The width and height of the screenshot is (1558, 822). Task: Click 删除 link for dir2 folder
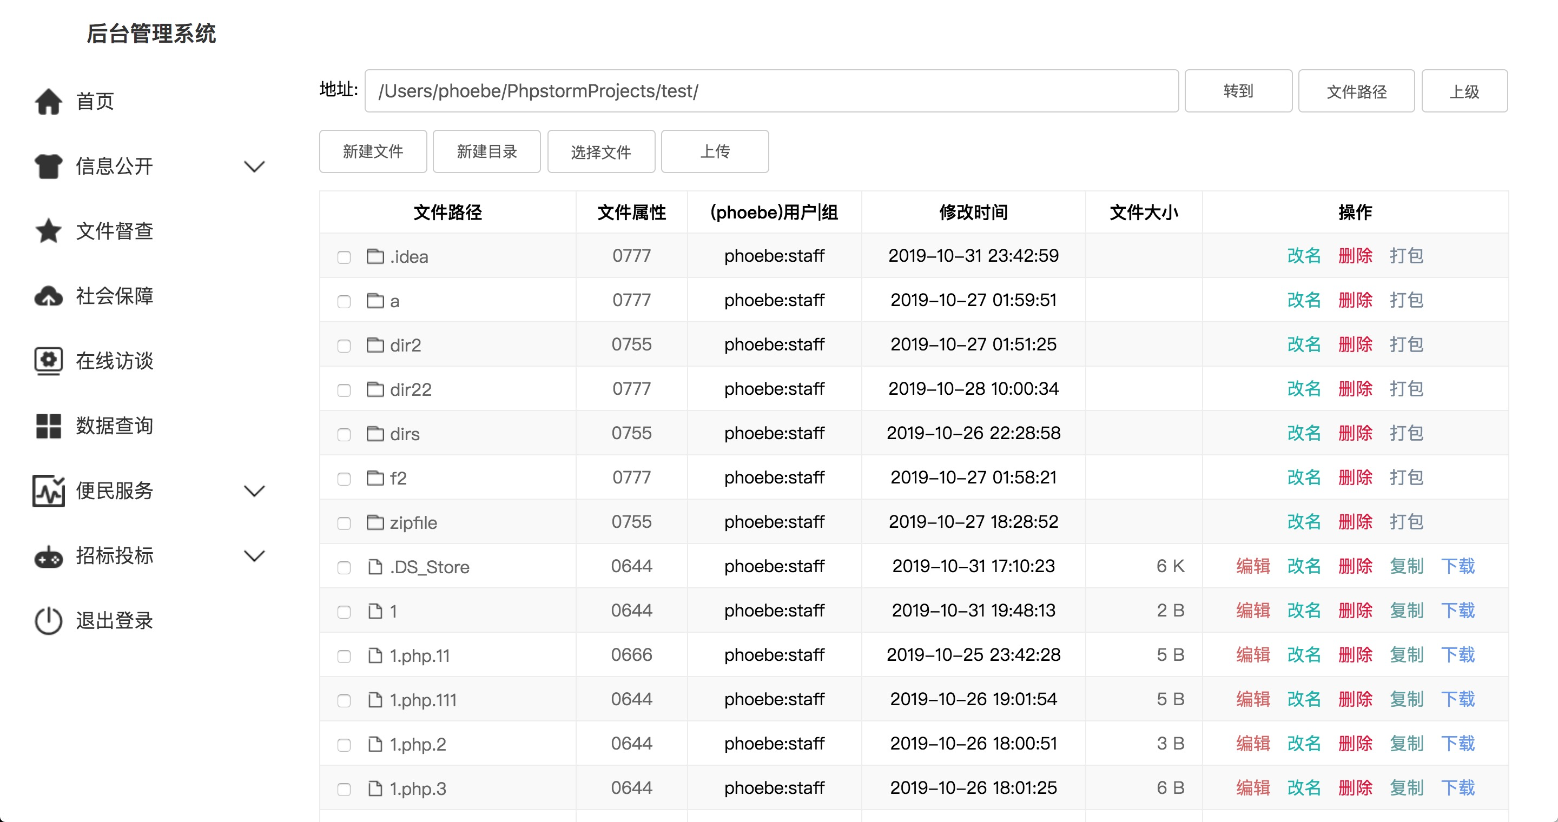click(x=1355, y=344)
